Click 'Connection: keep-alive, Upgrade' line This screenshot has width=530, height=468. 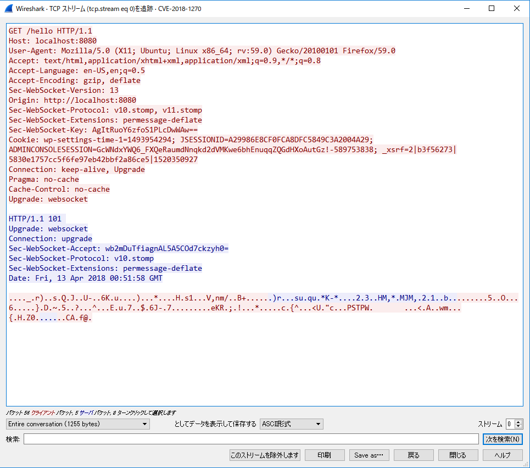coord(77,169)
